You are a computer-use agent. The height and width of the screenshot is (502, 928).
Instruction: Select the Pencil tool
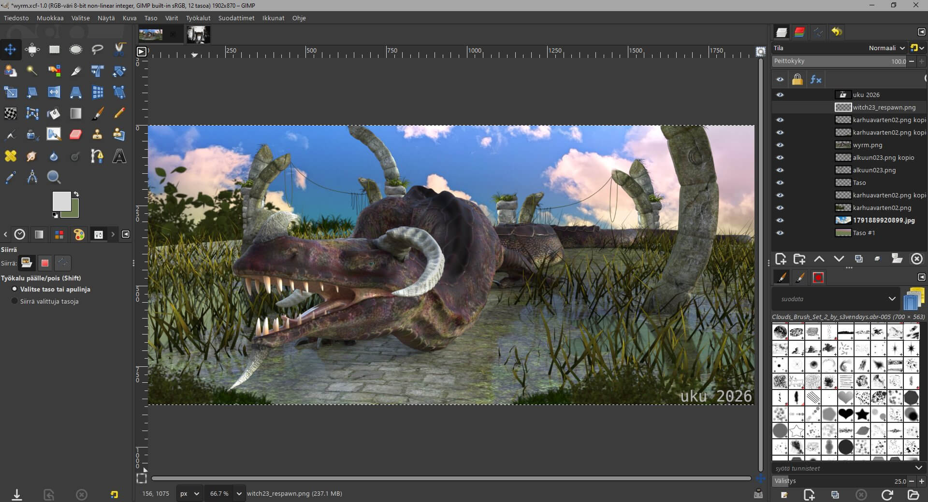119,113
